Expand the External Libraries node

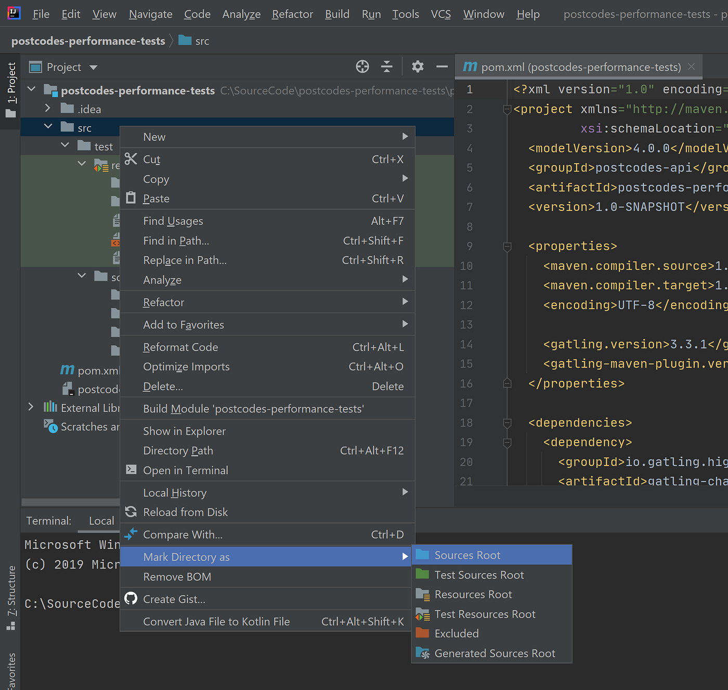(31, 407)
